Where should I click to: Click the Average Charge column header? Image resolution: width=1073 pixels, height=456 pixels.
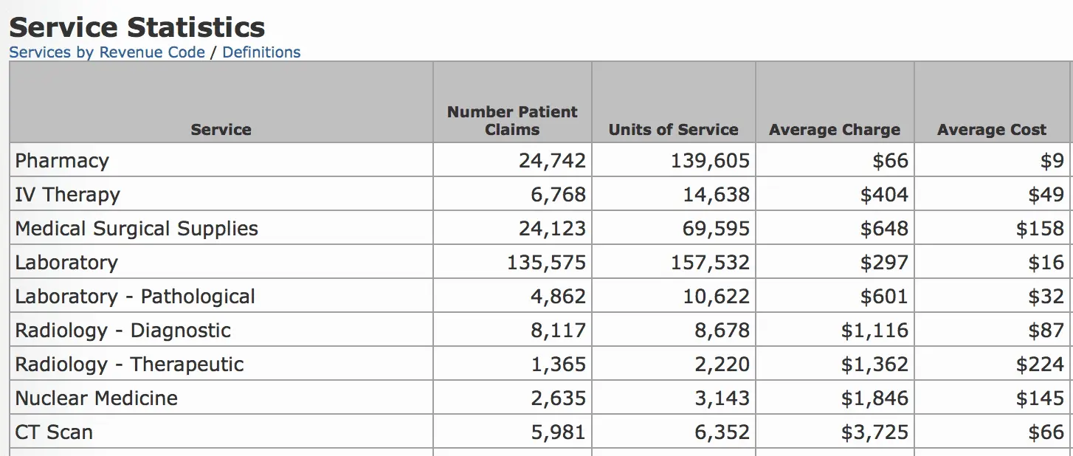pyautogui.click(x=834, y=130)
